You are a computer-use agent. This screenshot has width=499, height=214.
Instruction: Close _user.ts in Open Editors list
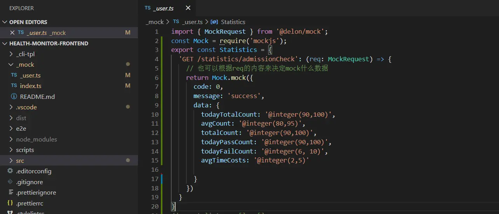(12, 33)
